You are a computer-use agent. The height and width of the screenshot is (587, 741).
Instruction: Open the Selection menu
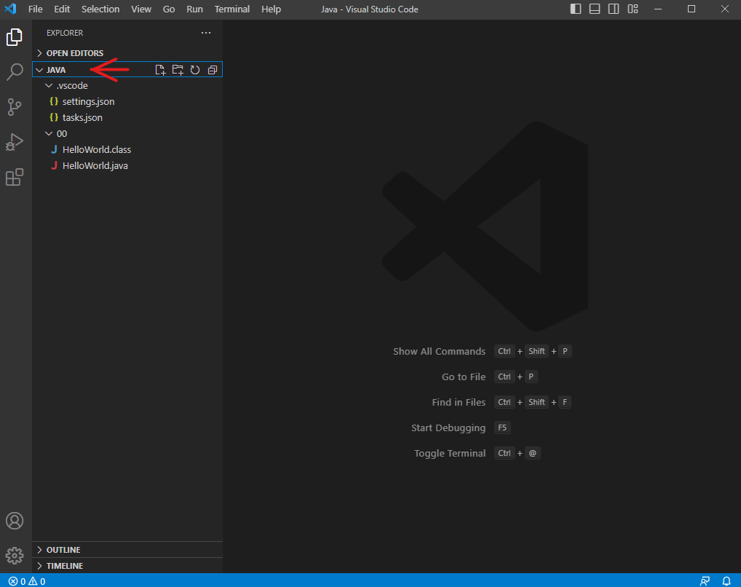[100, 9]
